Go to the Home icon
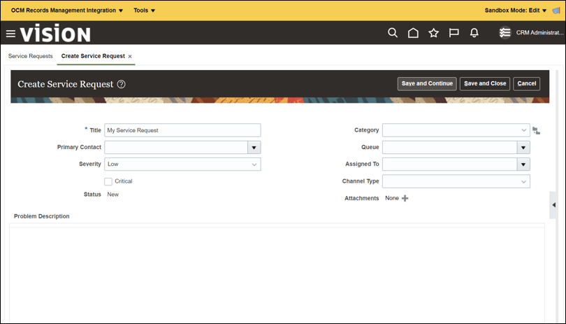Image resolution: width=566 pixels, height=324 pixels. tap(413, 33)
